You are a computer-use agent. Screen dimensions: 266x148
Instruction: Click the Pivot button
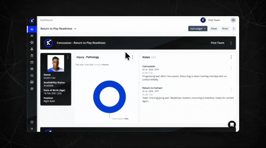pos(214,29)
